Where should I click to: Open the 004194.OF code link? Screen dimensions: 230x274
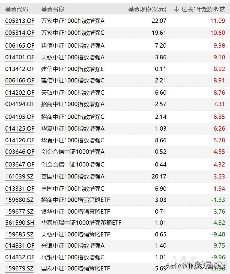pos(20,104)
